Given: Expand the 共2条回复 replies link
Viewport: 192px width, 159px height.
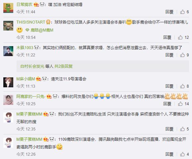Looking at the screenshot, I should click(63, 66).
